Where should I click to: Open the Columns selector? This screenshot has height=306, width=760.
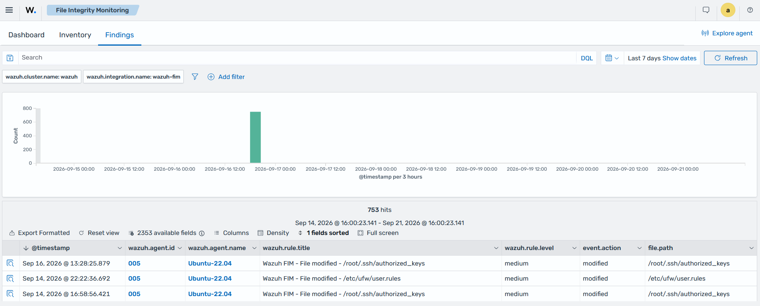231,233
